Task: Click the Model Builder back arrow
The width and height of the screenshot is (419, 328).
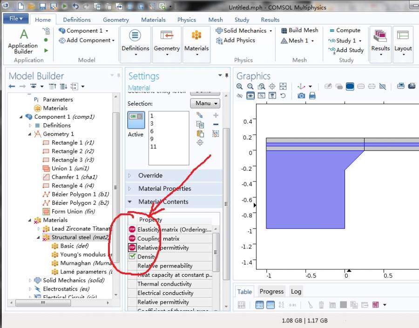Action: (x=12, y=86)
